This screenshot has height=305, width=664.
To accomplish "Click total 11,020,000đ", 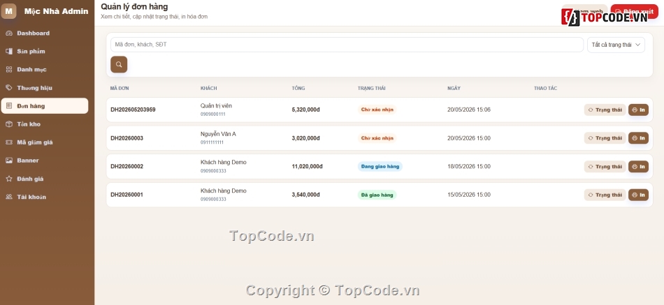I will tap(307, 166).
